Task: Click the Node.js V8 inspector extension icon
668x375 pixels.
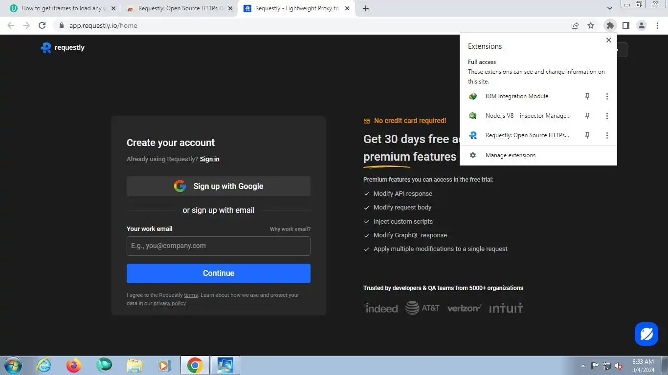Action: tap(473, 116)
